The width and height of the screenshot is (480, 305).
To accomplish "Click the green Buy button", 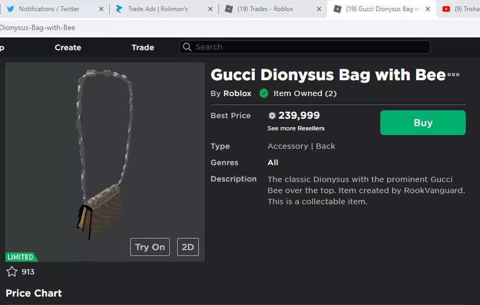I will click(x=423, y=122).
